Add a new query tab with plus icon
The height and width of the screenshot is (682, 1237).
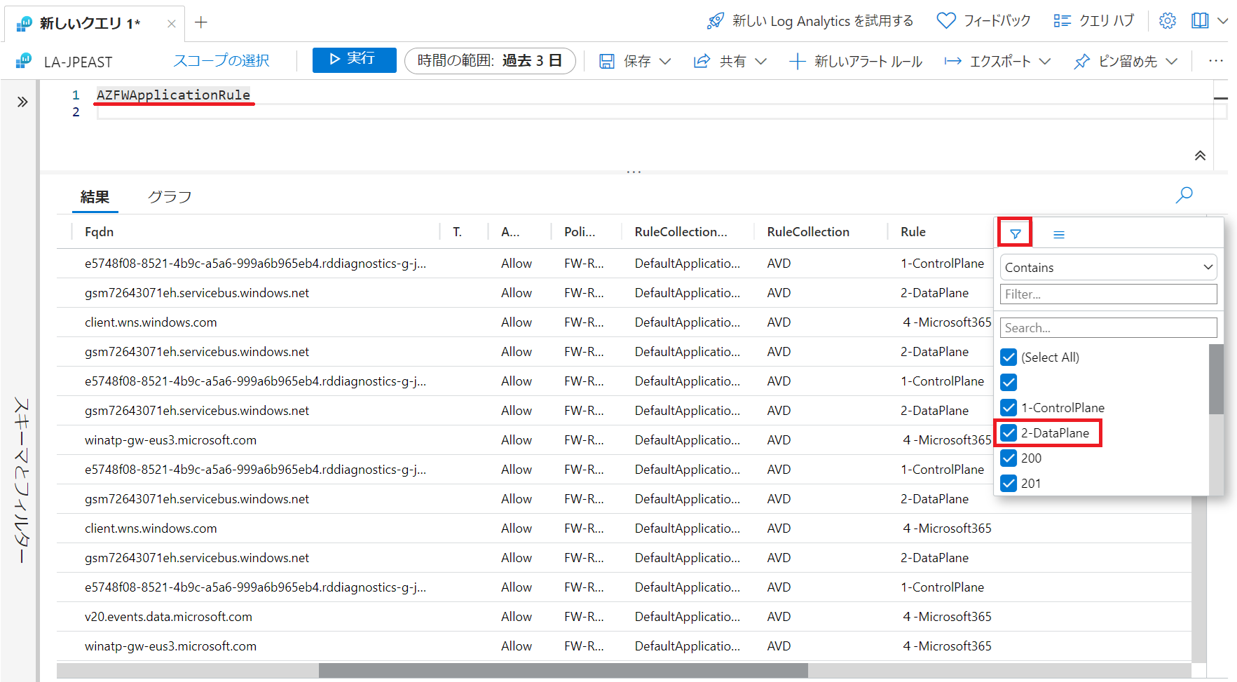click(x=201, y=22)
